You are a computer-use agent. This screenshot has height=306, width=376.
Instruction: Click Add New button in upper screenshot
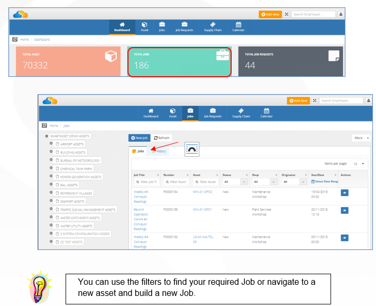pos(270,14)
